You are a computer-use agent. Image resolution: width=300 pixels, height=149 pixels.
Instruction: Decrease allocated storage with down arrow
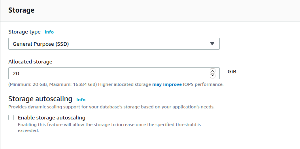213,76
